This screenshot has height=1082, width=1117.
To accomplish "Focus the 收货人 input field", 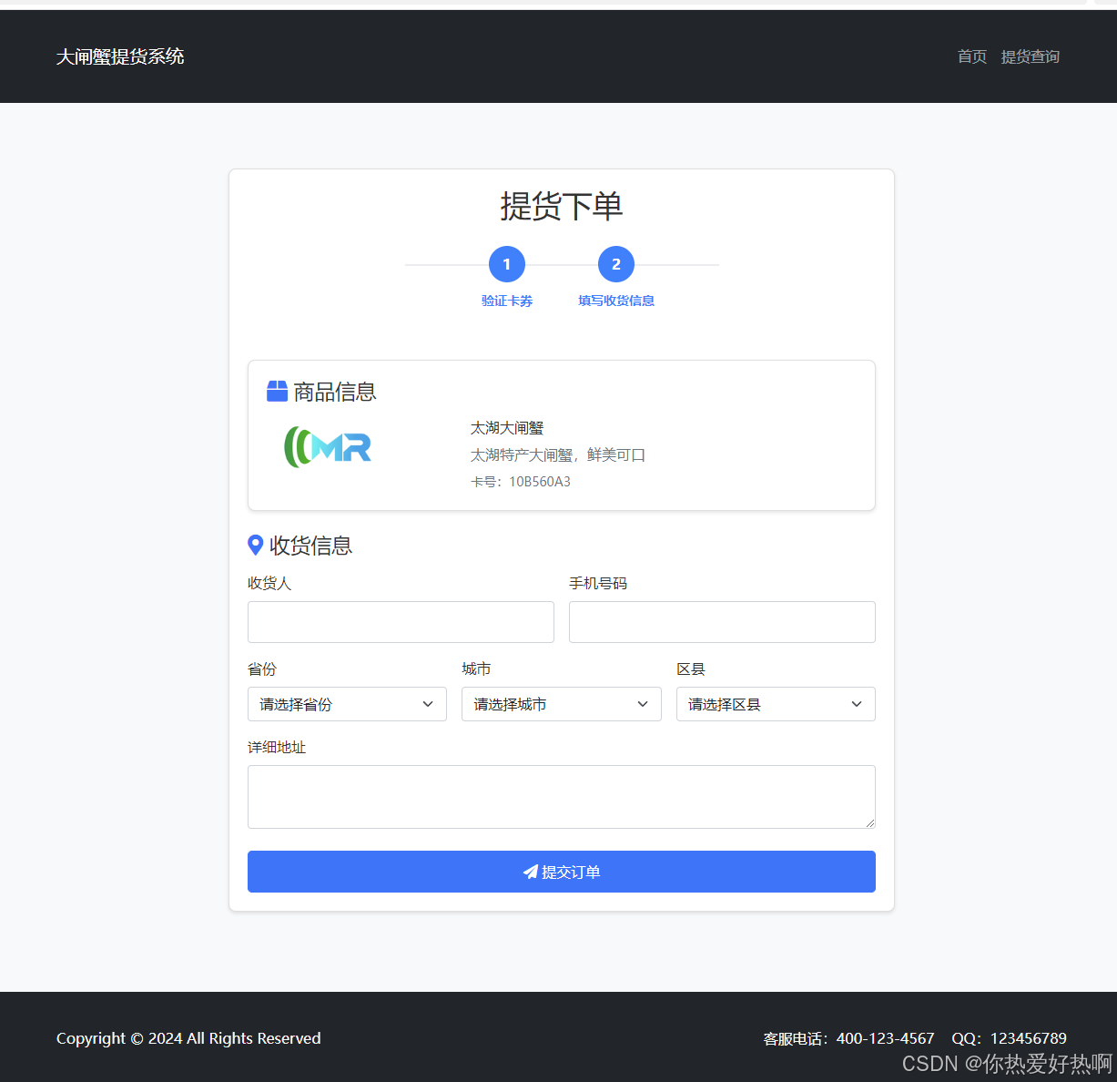I will (401, 622).
